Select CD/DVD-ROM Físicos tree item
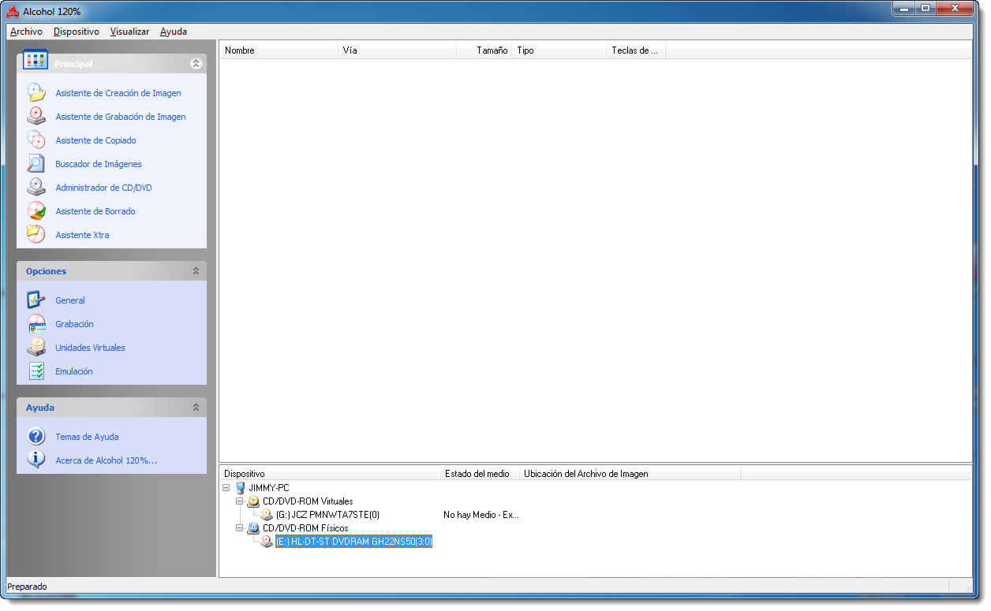991x611 pixels. [x=305, y=528]
